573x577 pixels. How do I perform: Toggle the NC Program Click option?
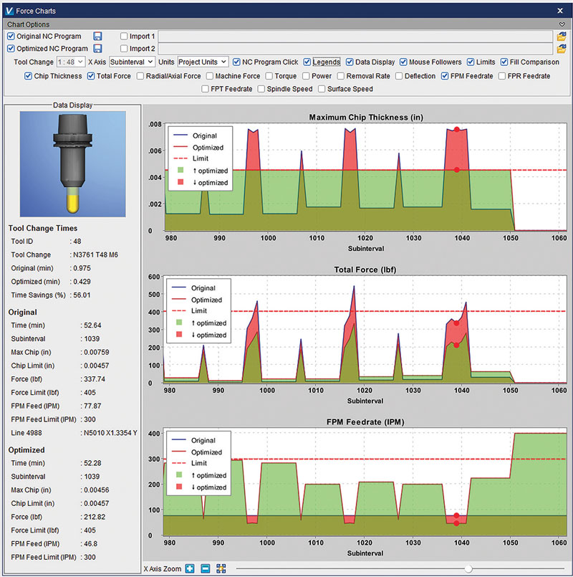pyautogui.click(x=236, y=62)
